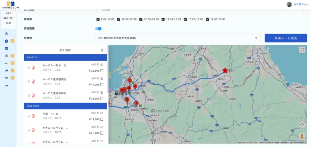311x147 pixels.
Task: Collapse the route list panel arrow
Action: pyautogui.click(x=103, y=50)
